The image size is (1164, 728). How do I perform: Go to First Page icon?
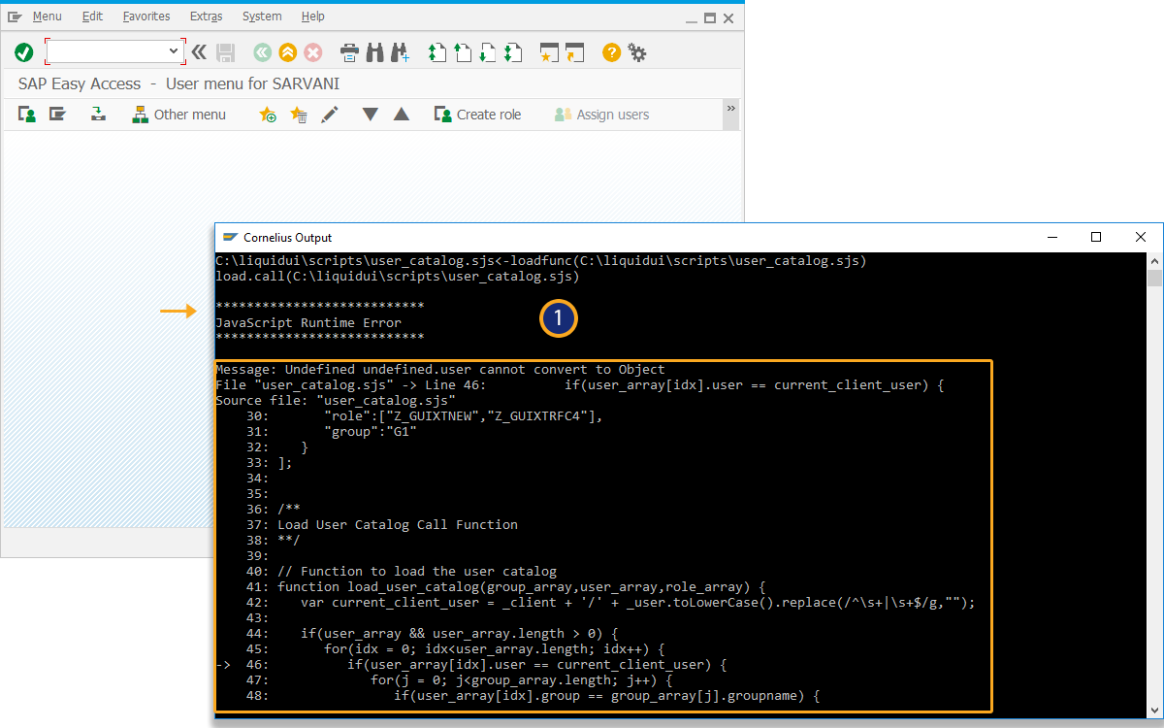pos(437,52)
